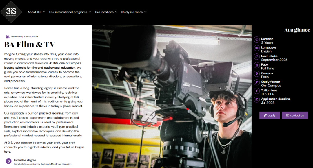The image size is (313, 168).
Task: Click the euro icon beside Tuition fees
Action: tap(256, 91)
